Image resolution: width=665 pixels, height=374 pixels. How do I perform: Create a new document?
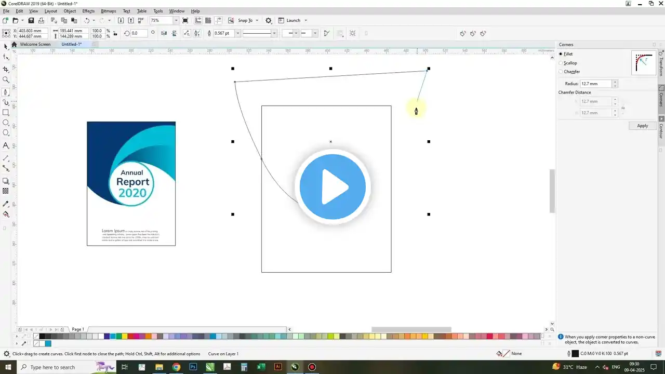(x=5, y=20)
